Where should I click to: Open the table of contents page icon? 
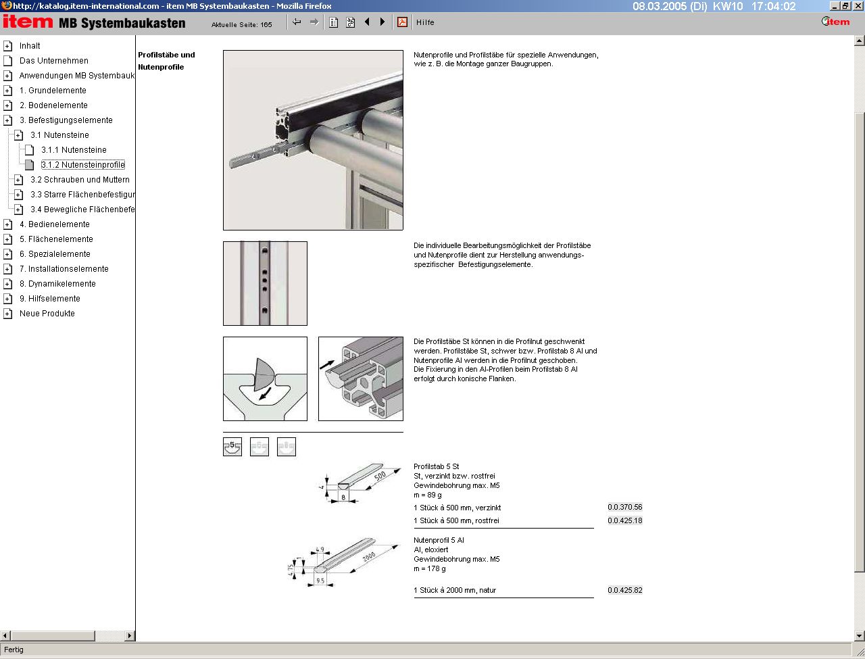334,22
